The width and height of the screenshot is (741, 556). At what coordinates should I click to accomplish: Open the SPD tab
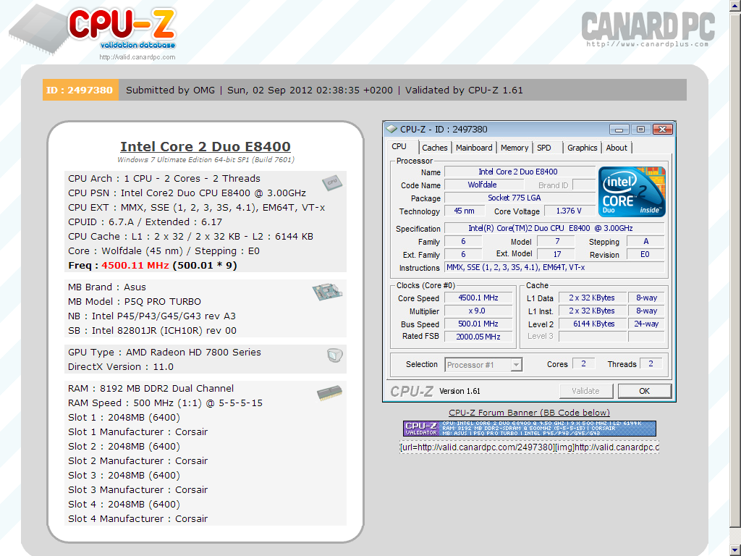pyautogui.click(x=544, y=148)
